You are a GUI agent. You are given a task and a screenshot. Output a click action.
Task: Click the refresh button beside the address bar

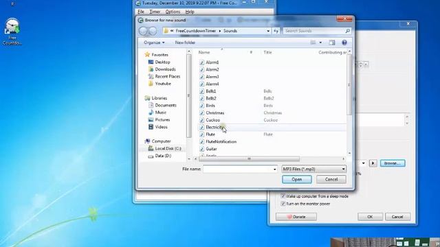click(276, 31)
